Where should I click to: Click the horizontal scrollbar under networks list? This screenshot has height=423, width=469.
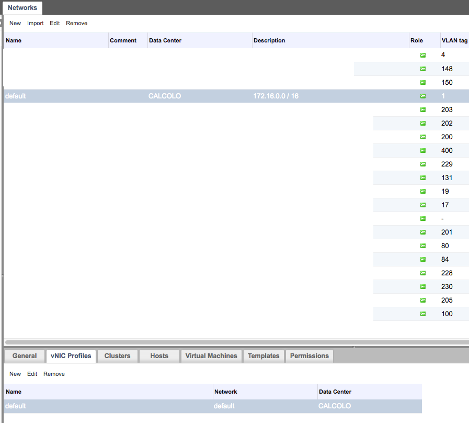point(235,342)
